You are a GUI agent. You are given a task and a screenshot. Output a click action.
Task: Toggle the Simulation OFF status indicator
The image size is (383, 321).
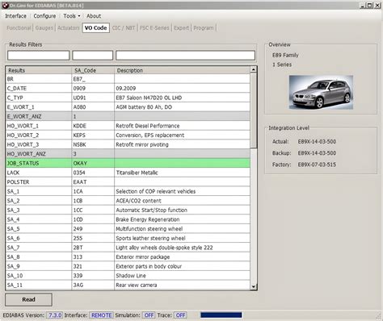(149, 315)
